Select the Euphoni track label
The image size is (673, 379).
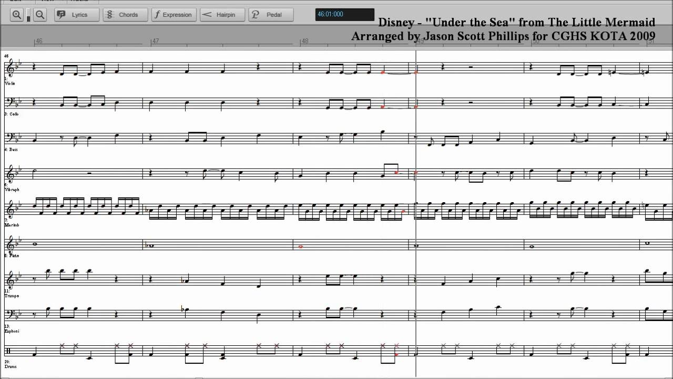coord(12,331)
